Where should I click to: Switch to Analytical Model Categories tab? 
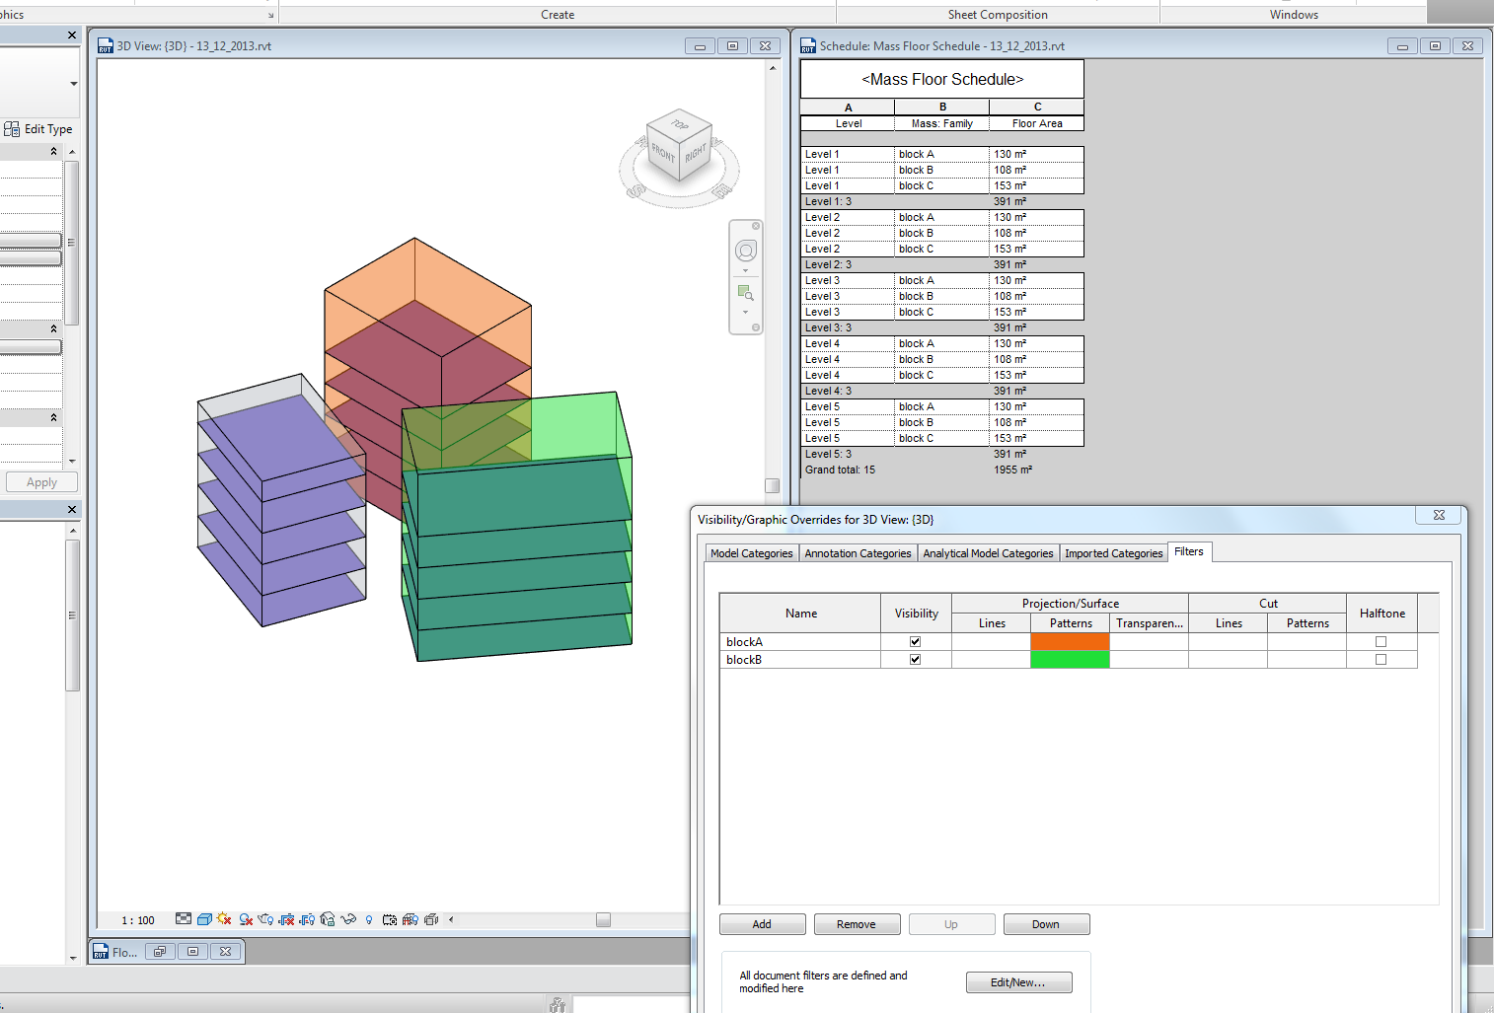[988, 553]
